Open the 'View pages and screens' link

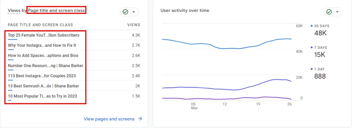click(x=109, y=119)
